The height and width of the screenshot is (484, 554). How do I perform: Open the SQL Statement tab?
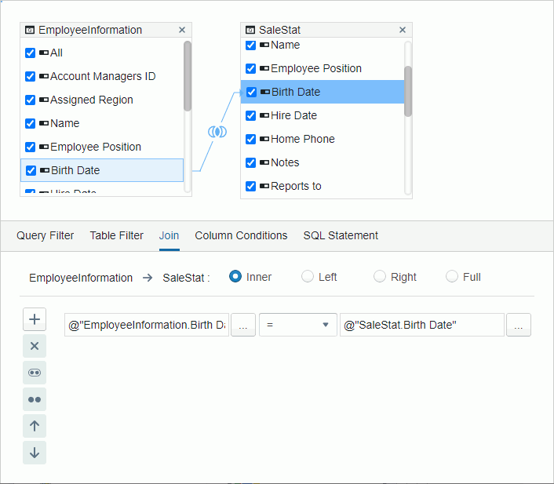tap(341, 235)
